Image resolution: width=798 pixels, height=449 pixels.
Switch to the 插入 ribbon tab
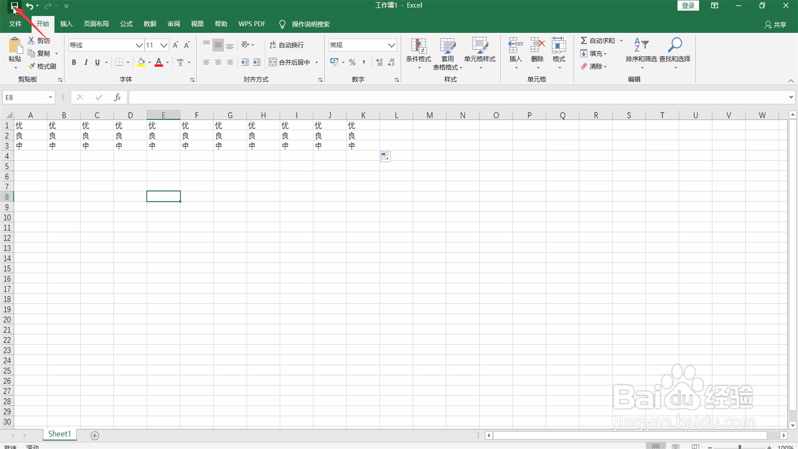(x=66, y=24)
